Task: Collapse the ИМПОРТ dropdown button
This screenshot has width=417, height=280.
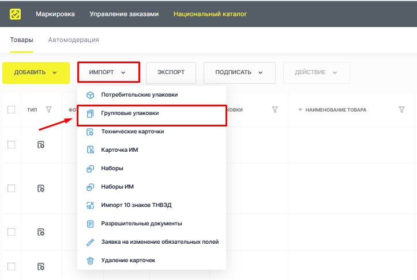Action: [108, 72]
